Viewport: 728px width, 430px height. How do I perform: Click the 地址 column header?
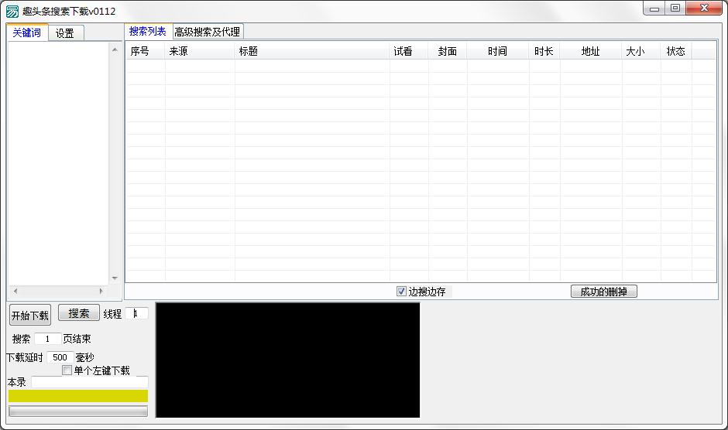tap(591, 51)
